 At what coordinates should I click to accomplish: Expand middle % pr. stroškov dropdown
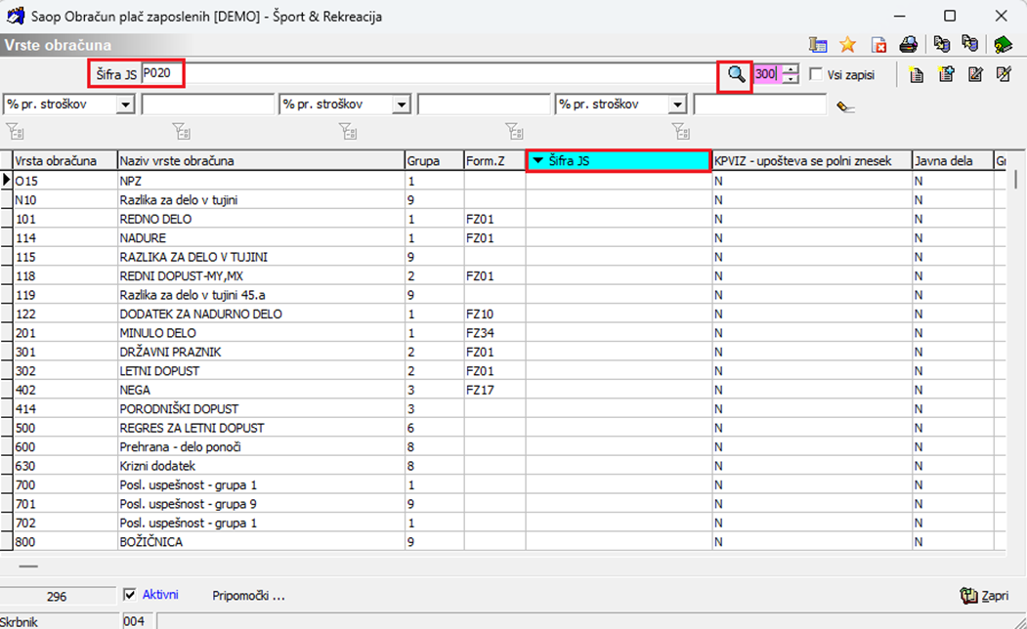[402, 105]
